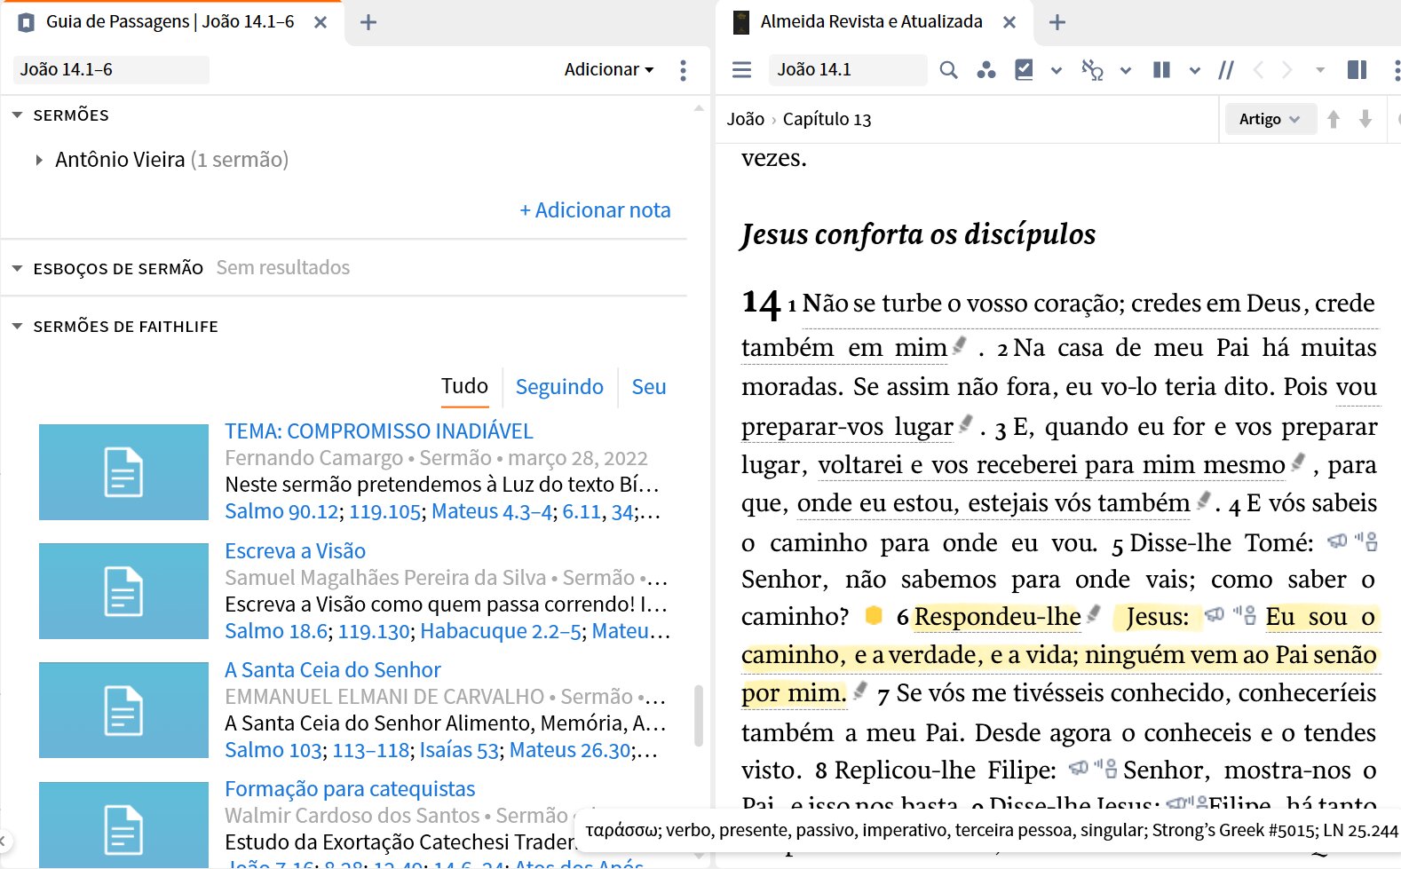1401x869 pixels.
Task: Click the Guia de Passagens tab book icon
Action: [x=27, y=22]
